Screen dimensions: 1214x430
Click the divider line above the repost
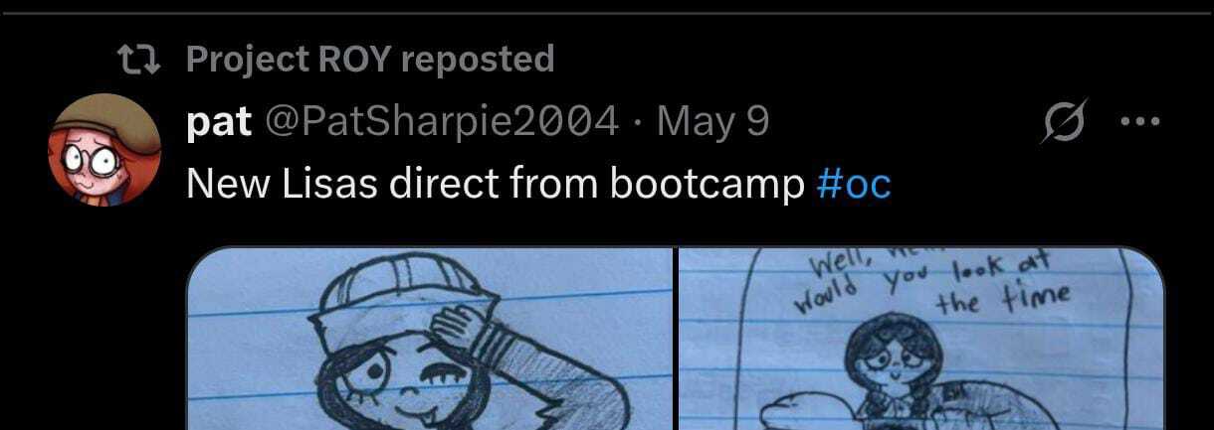(607, 13)
